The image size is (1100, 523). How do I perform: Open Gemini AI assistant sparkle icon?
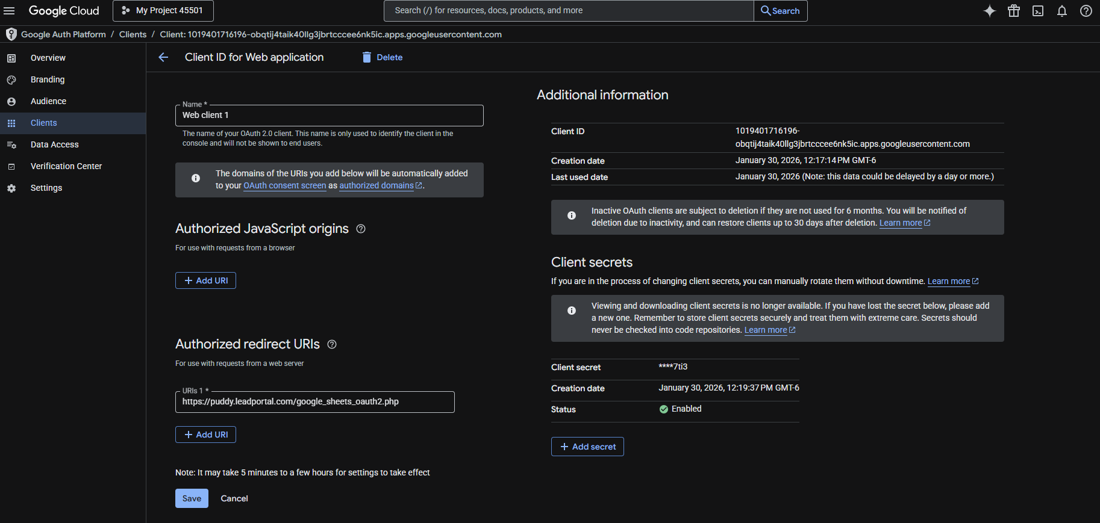[x=989, y=11]
